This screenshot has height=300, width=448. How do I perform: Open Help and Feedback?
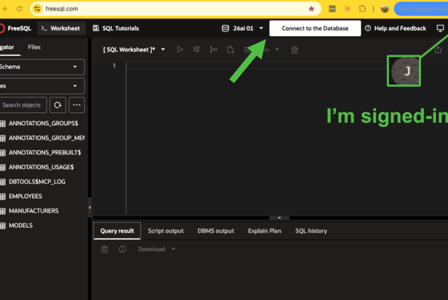tap(396, 29)
